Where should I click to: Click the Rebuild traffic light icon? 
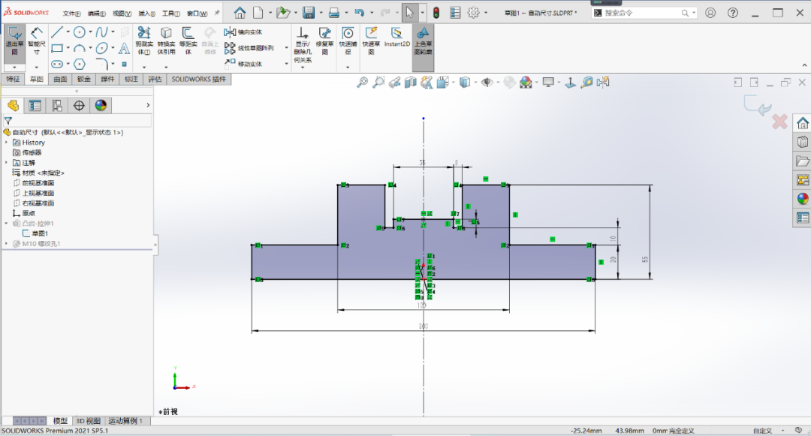(436, 13)
